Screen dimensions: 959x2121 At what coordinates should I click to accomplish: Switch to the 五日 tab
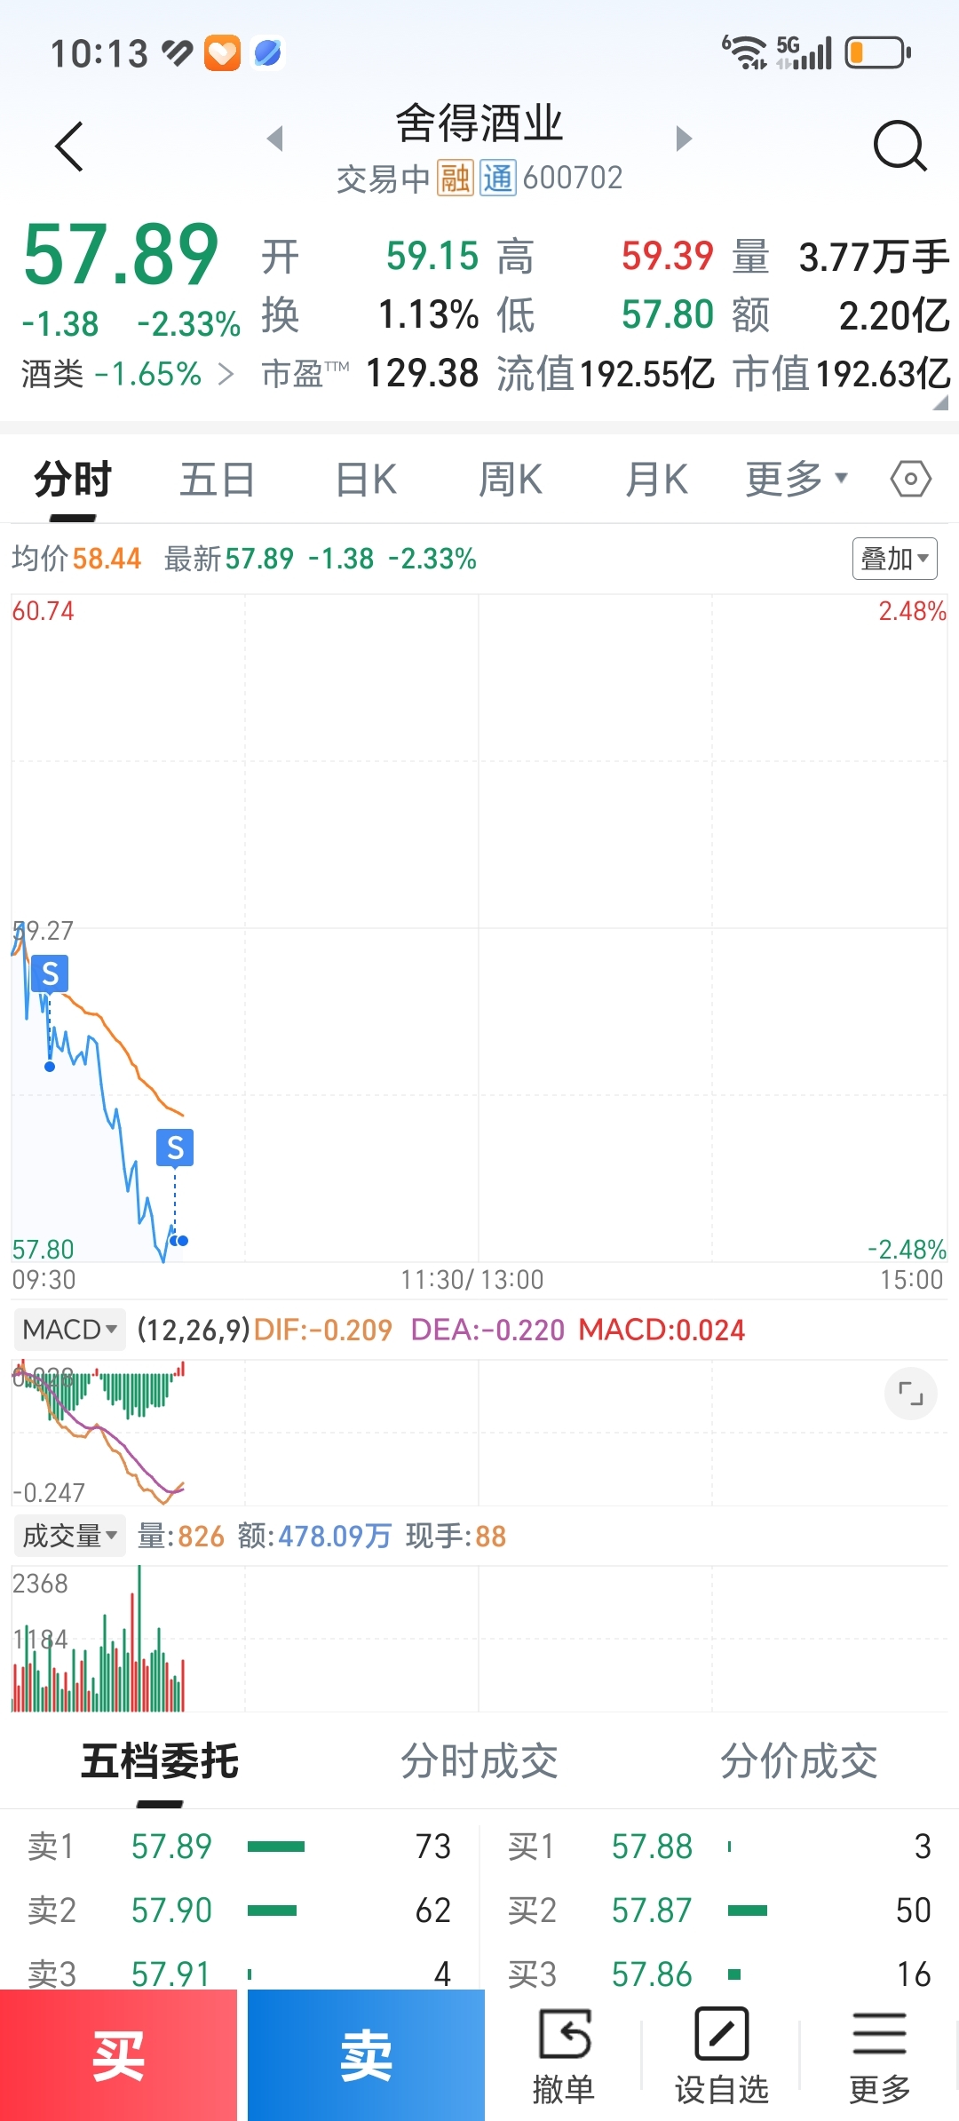(x=218, y=480)
